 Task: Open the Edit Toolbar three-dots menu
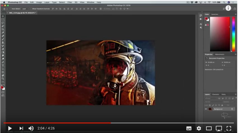tap(3, 82)
